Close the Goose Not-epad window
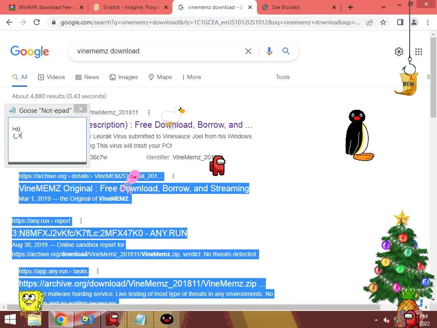This screenshot has height=328, width=437. [x=81, y=109]
